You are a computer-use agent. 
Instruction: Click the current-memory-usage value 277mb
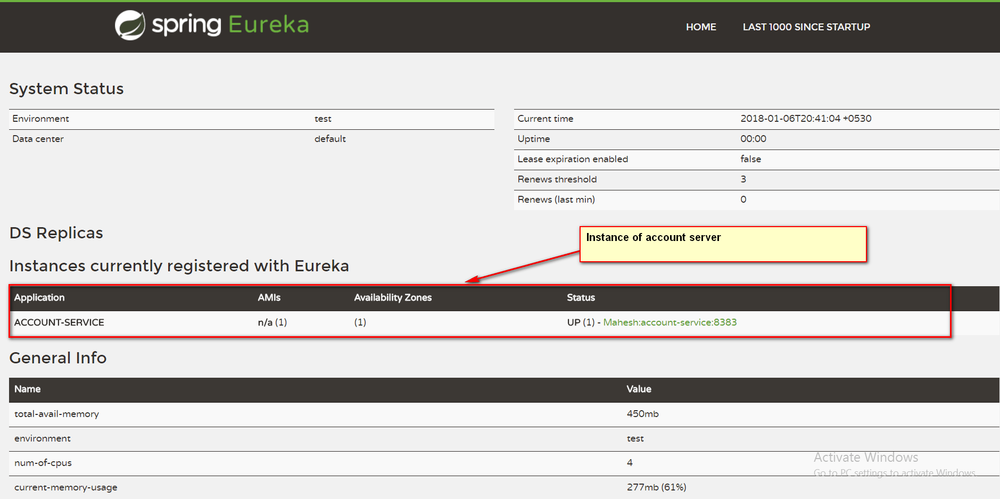(657, 487)
